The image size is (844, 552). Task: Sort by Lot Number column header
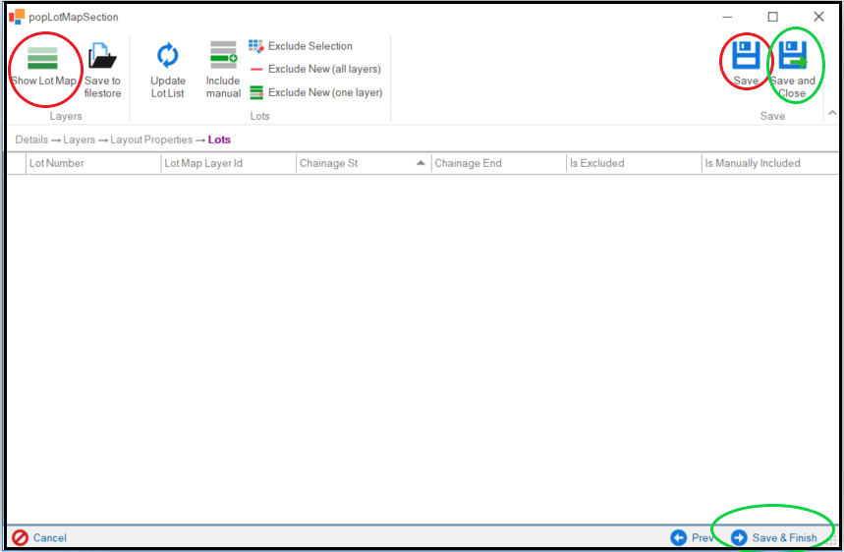[x=93, y=163]
